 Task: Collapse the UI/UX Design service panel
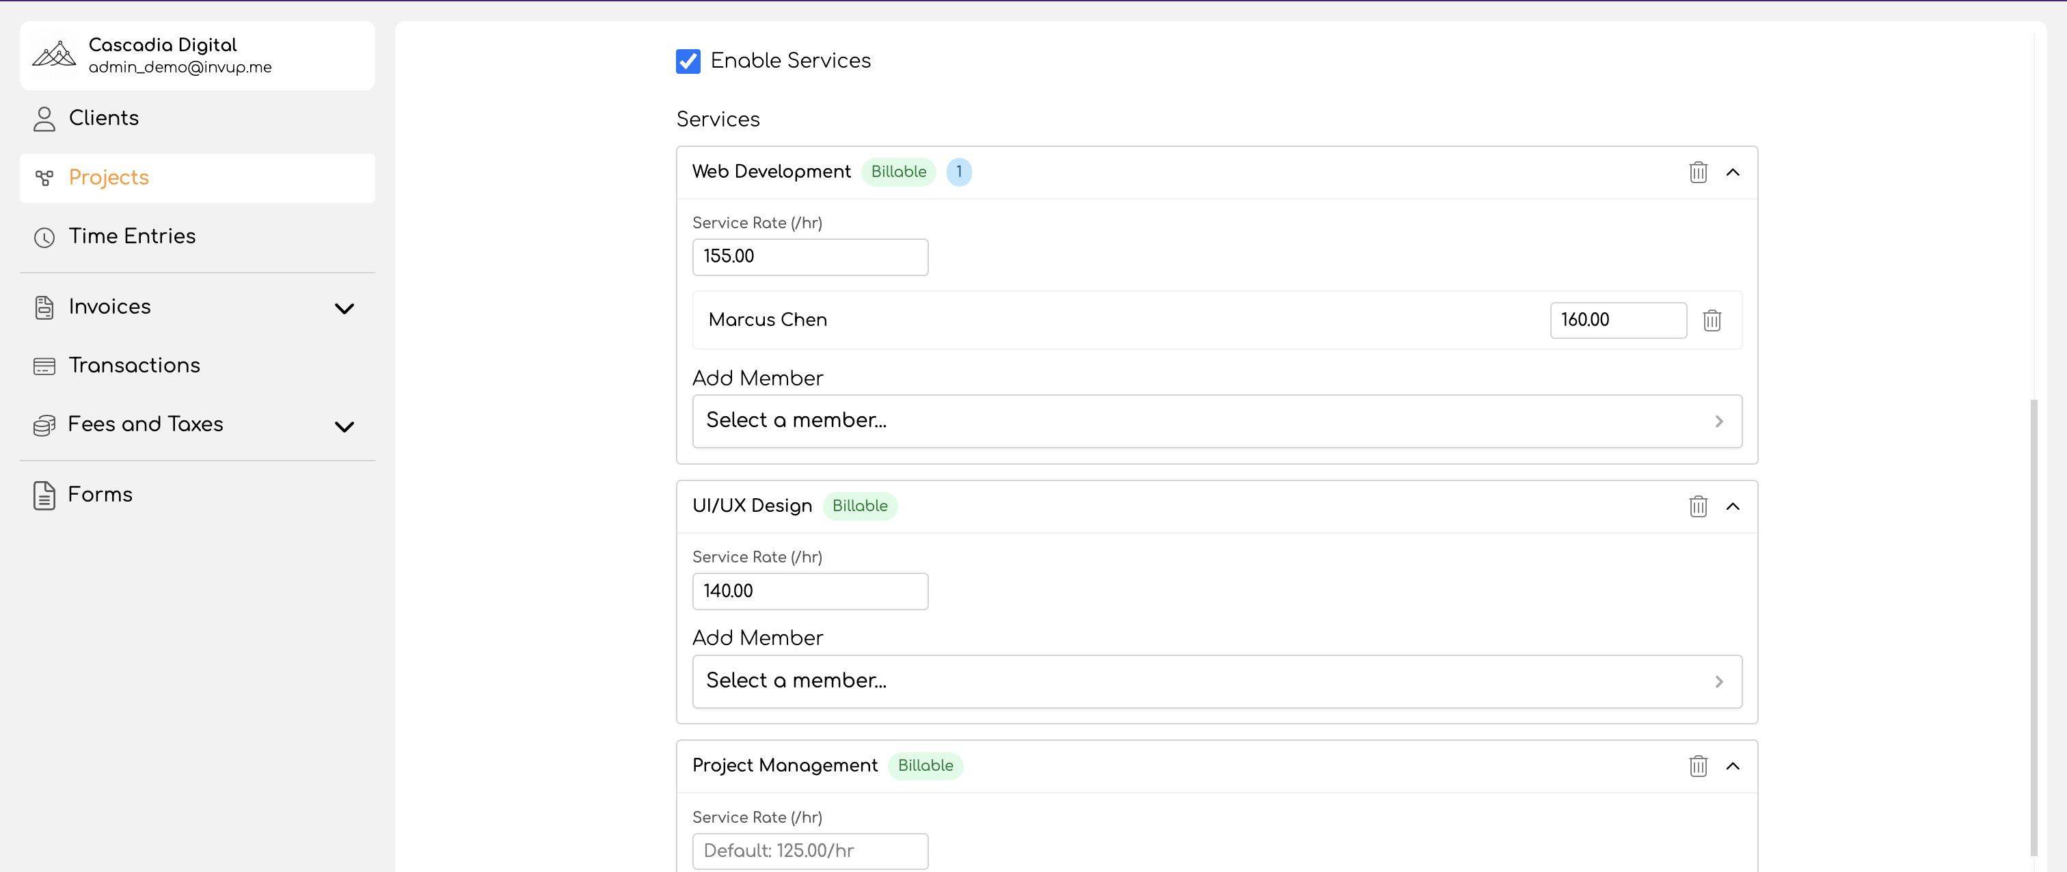[x=1732, y=506]
